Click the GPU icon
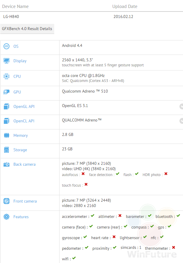 point(6,92)
